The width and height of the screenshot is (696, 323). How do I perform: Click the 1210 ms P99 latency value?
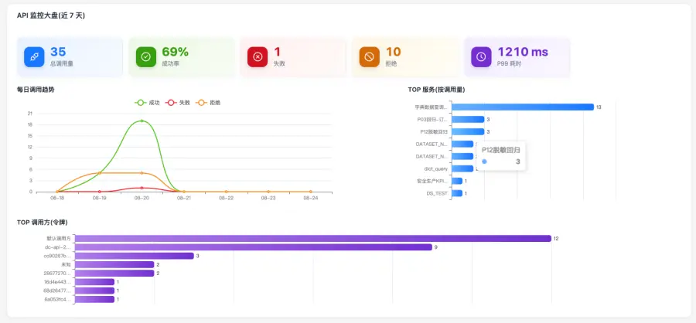click(523, 52)
